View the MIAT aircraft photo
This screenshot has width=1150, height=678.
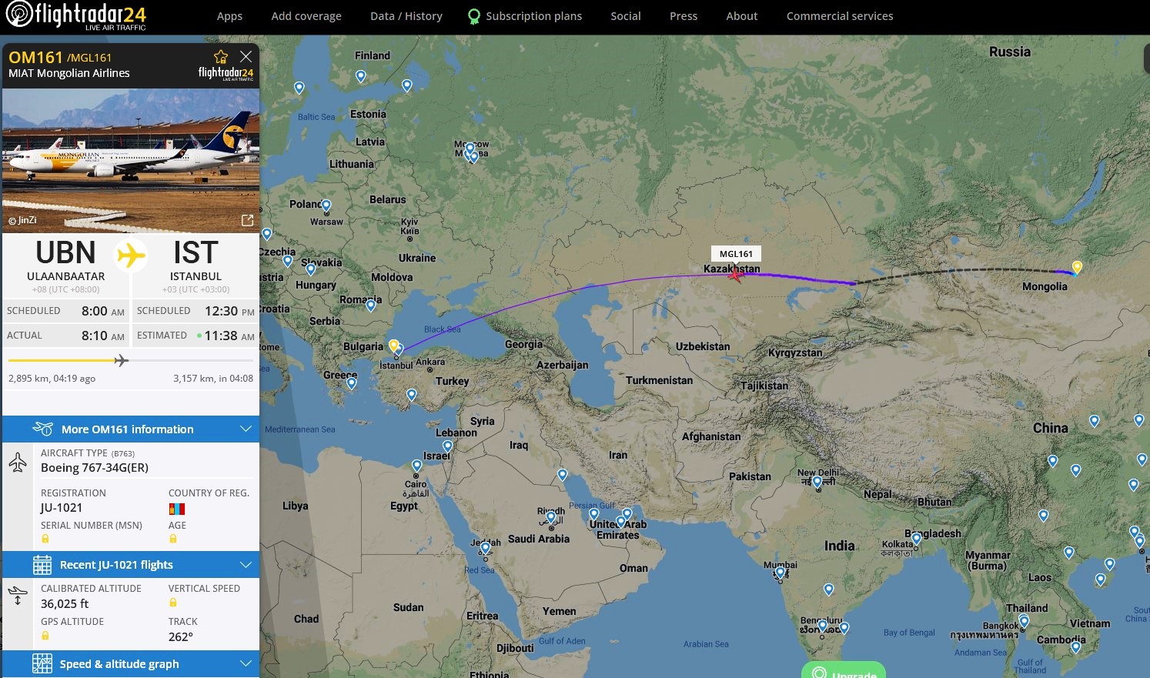pyautogui.click(x=131, y=160)
